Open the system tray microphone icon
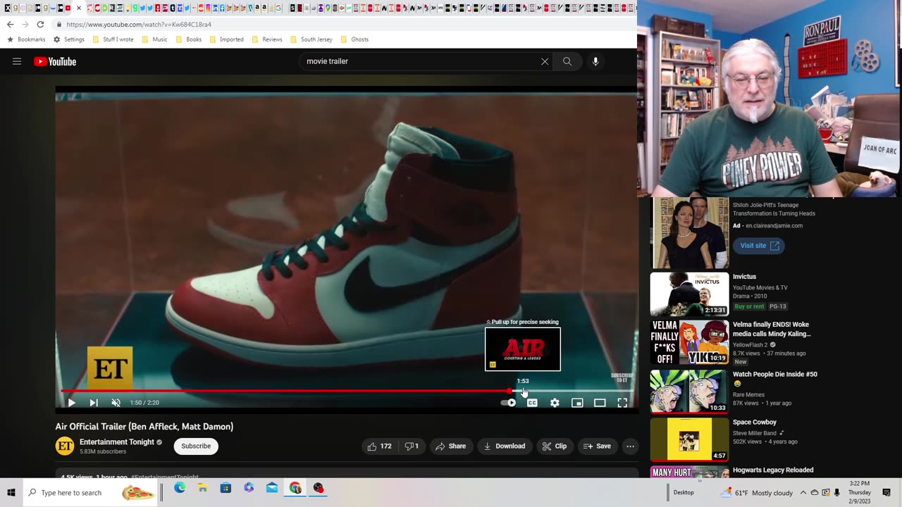 click(837, 492)
